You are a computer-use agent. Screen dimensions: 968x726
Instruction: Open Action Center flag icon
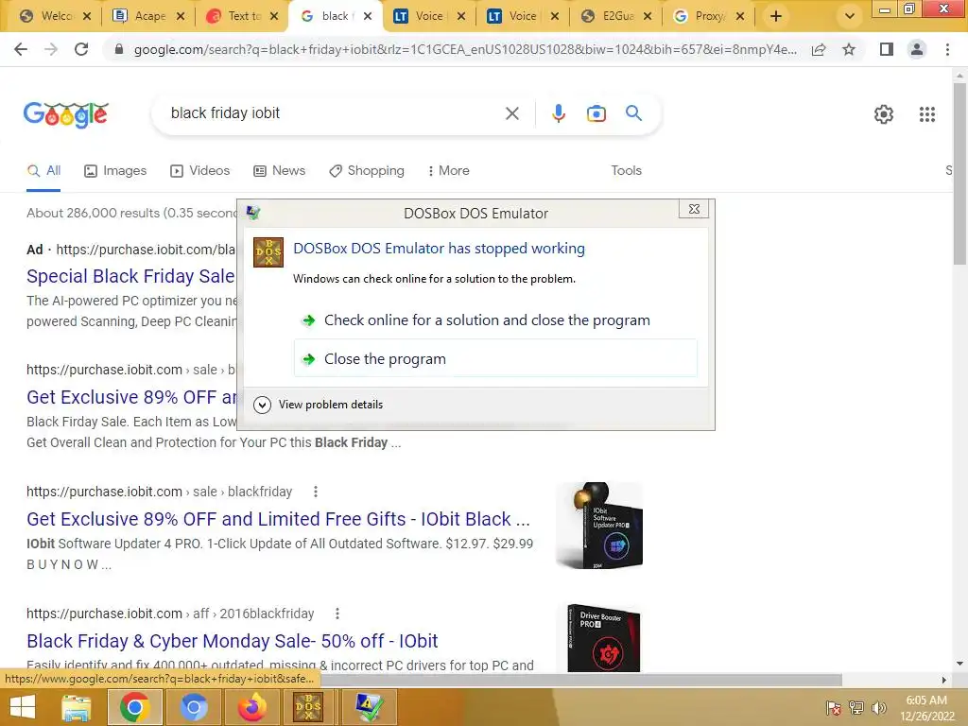click(x=833, y=707)
